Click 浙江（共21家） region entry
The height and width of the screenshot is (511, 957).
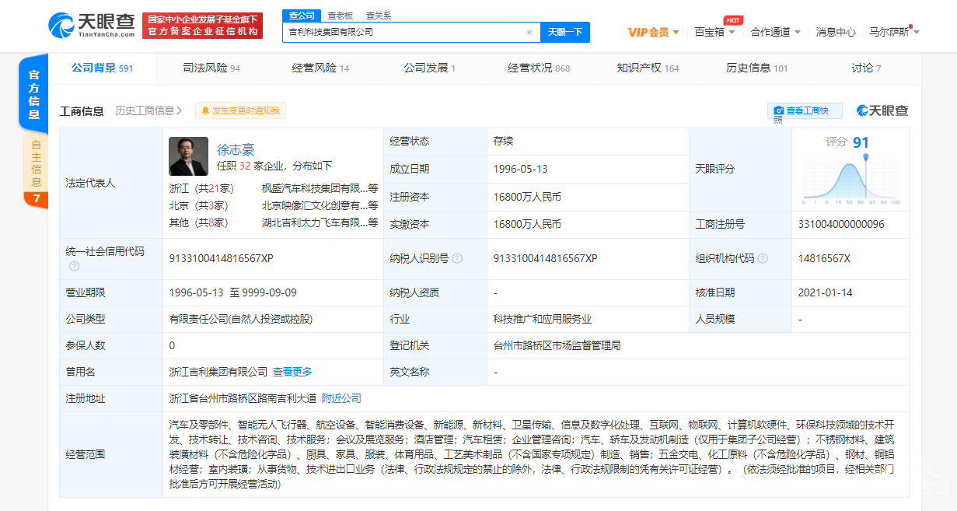pyautogui.click(x=201, y=188)
